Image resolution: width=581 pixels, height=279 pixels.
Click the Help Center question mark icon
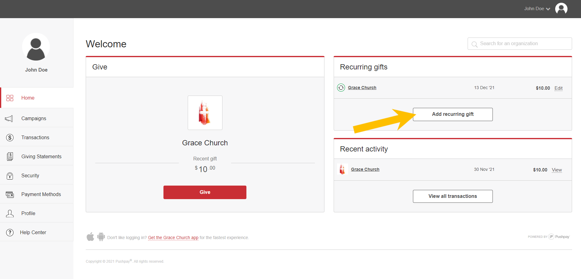[x=10, y=233]
